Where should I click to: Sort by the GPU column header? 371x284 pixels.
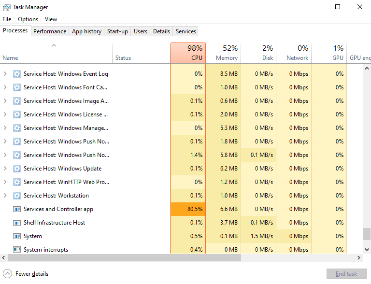[x=329, y=53]
